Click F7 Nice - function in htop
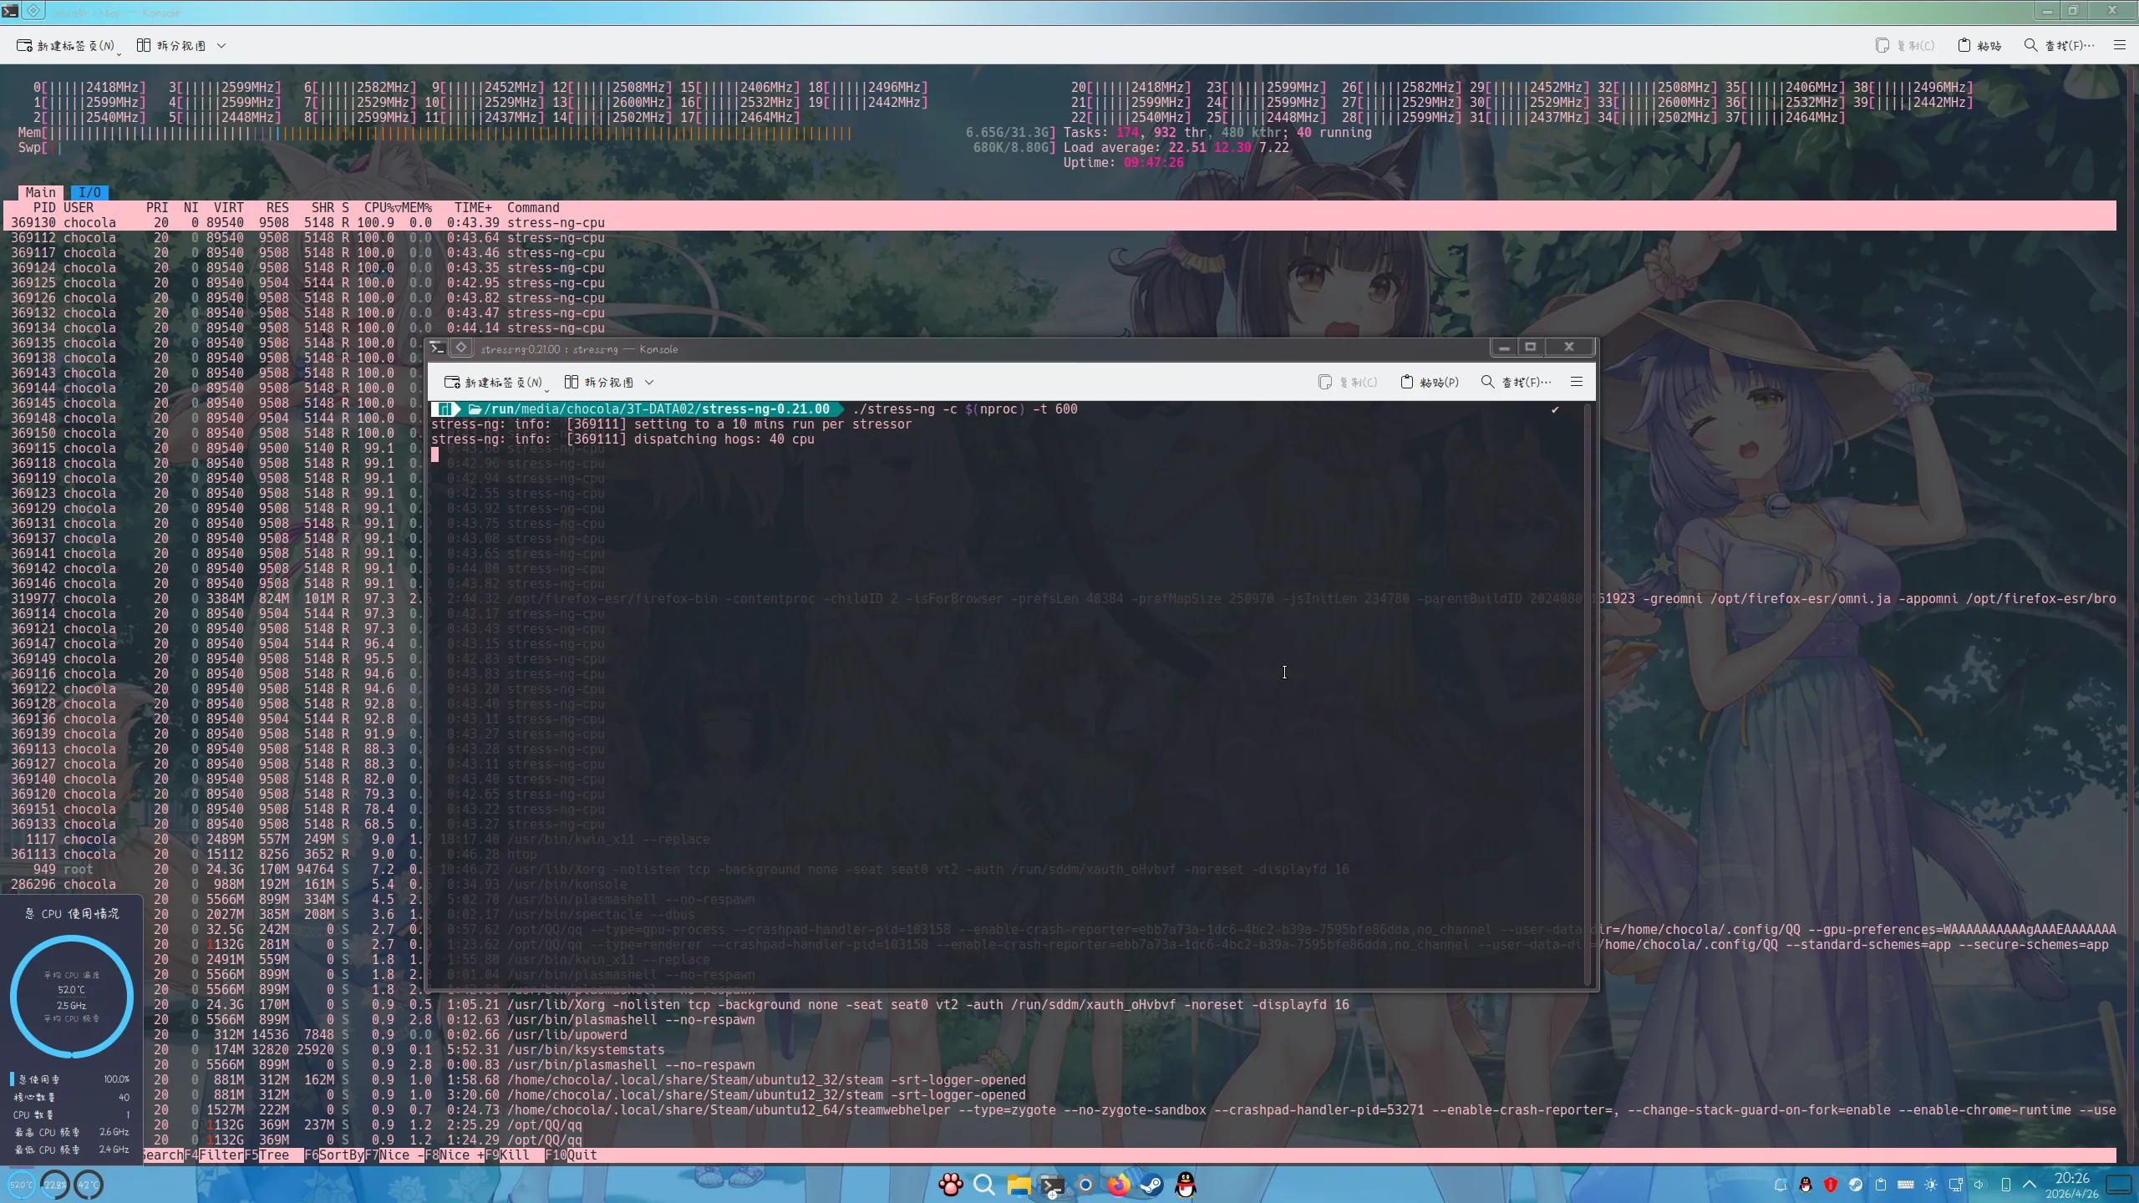Screen dimensions: 2139x1203 tap(394, 1155)
